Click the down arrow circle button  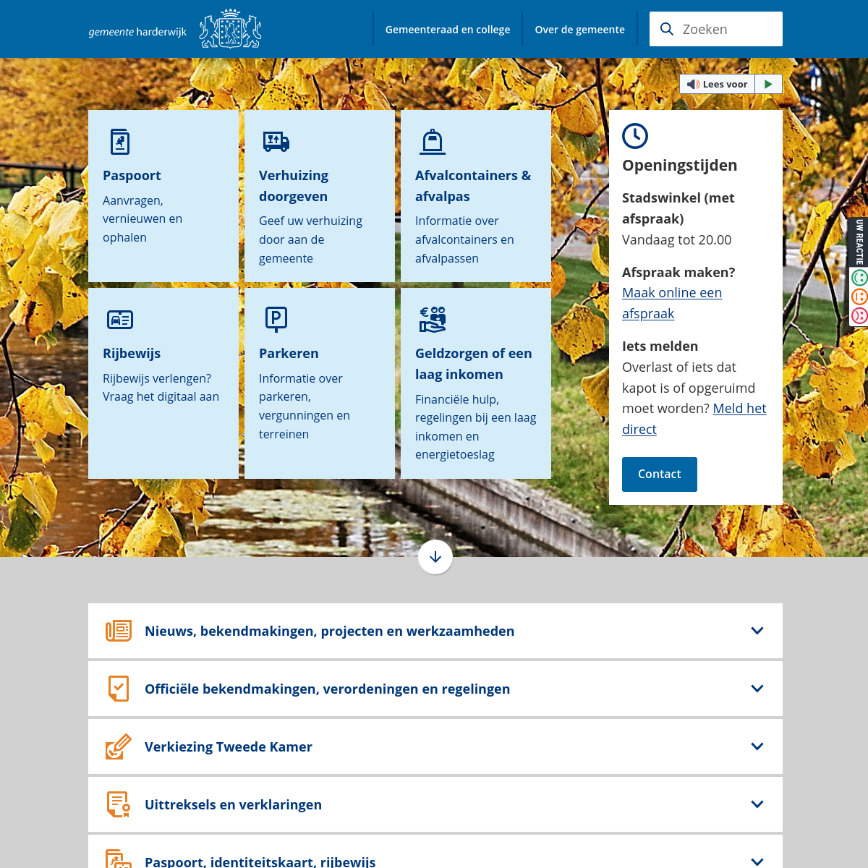tap(435, 557)
